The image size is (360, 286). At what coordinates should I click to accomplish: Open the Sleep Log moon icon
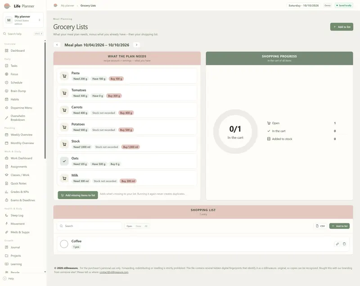[6, 215]
